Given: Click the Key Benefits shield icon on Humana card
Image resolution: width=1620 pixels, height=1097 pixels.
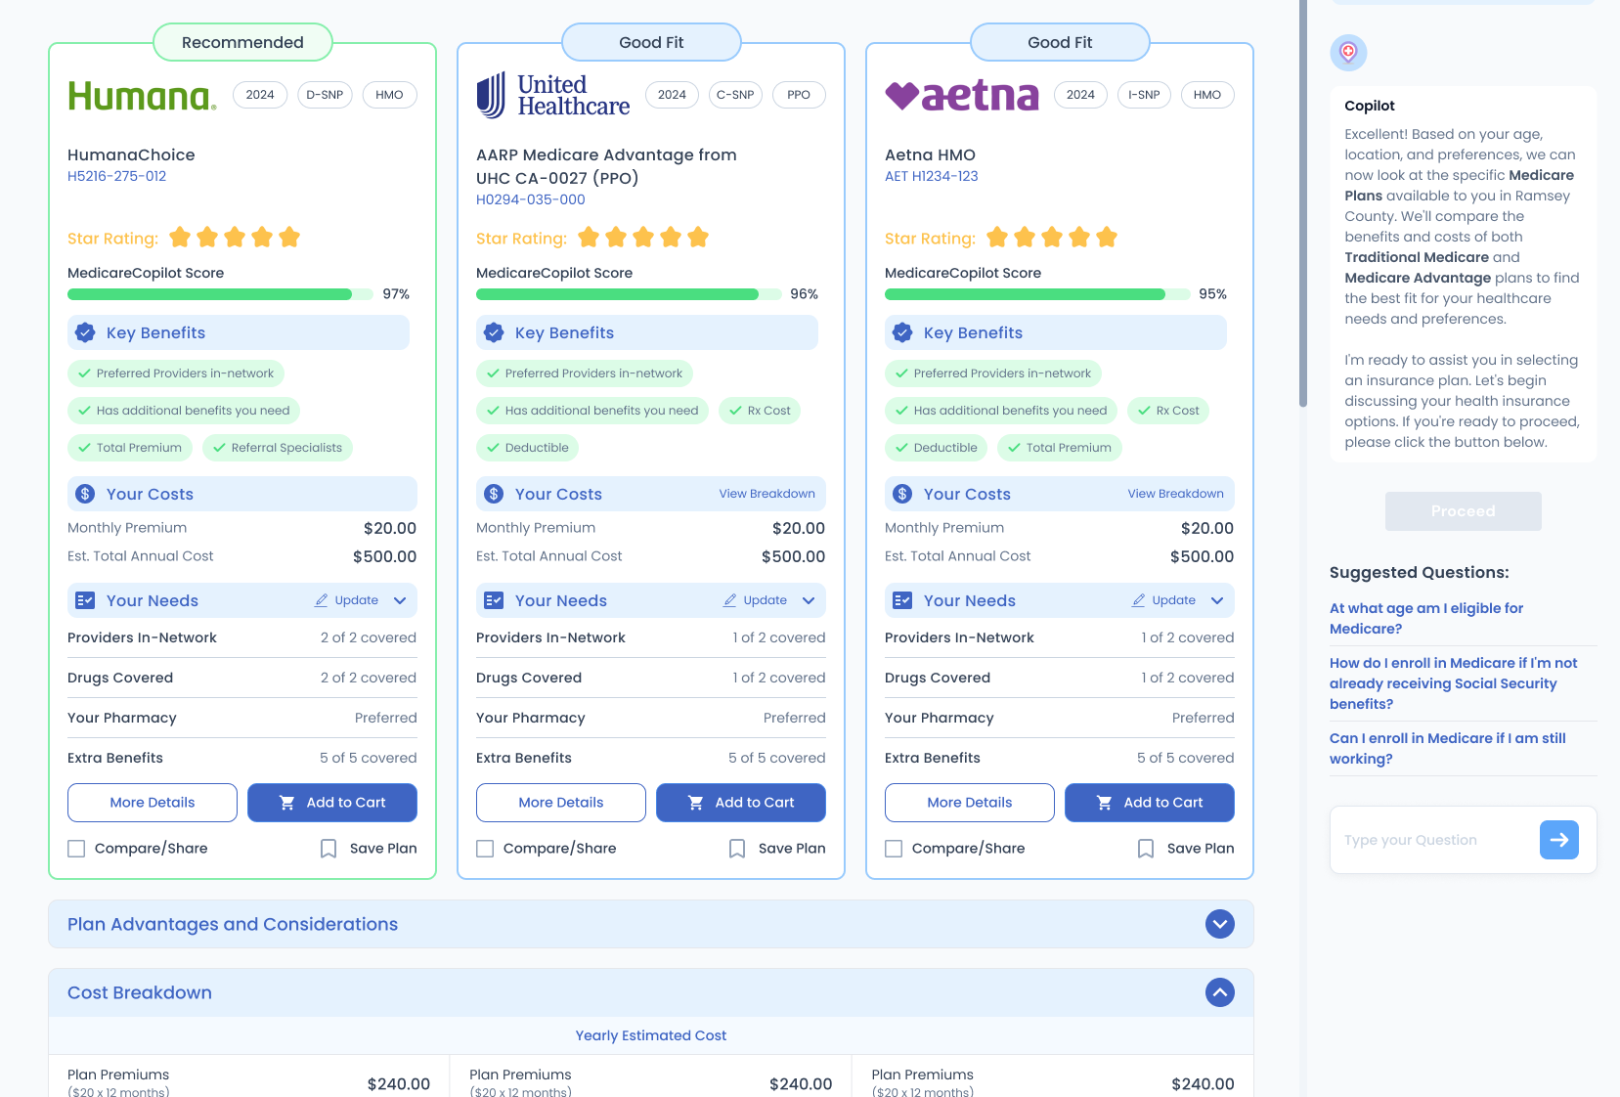Looking at the screenshot, I should click(84, 332).
